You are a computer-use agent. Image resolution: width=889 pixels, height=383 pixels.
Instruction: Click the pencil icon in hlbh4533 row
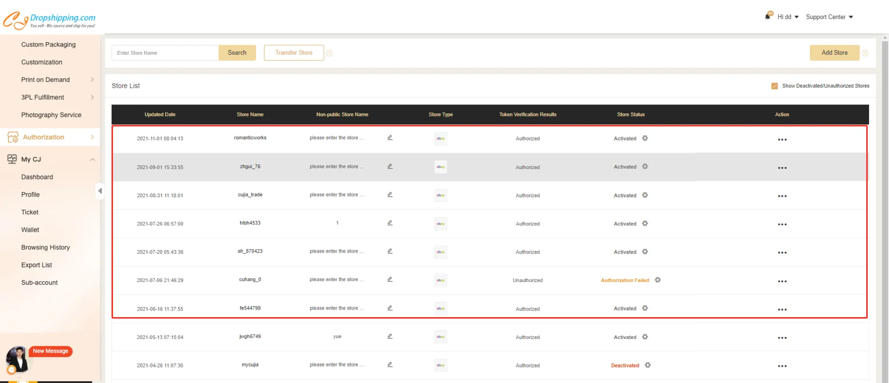390,223
